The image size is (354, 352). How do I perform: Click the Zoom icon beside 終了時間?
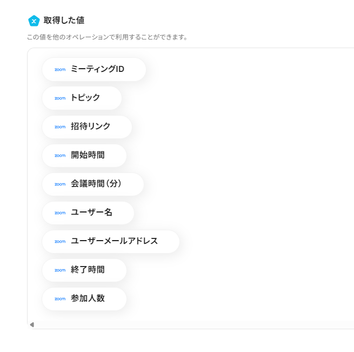point(60,270)
